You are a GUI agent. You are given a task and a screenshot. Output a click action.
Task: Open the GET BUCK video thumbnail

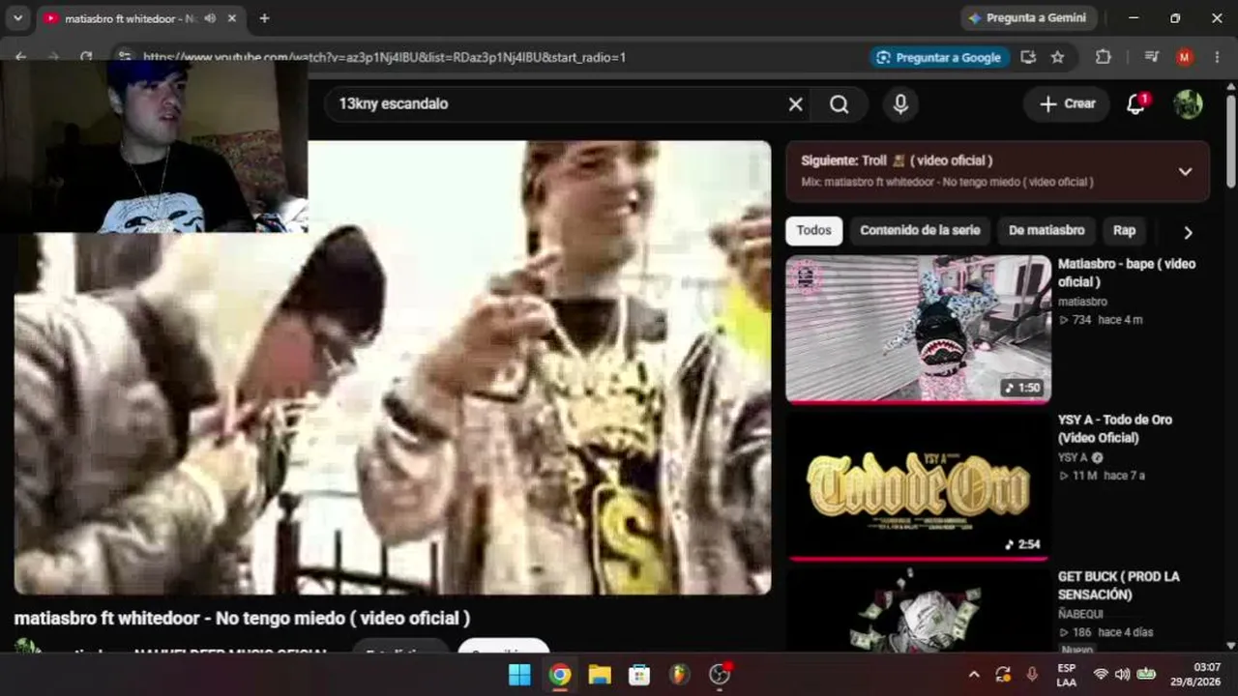coord(918,611)
